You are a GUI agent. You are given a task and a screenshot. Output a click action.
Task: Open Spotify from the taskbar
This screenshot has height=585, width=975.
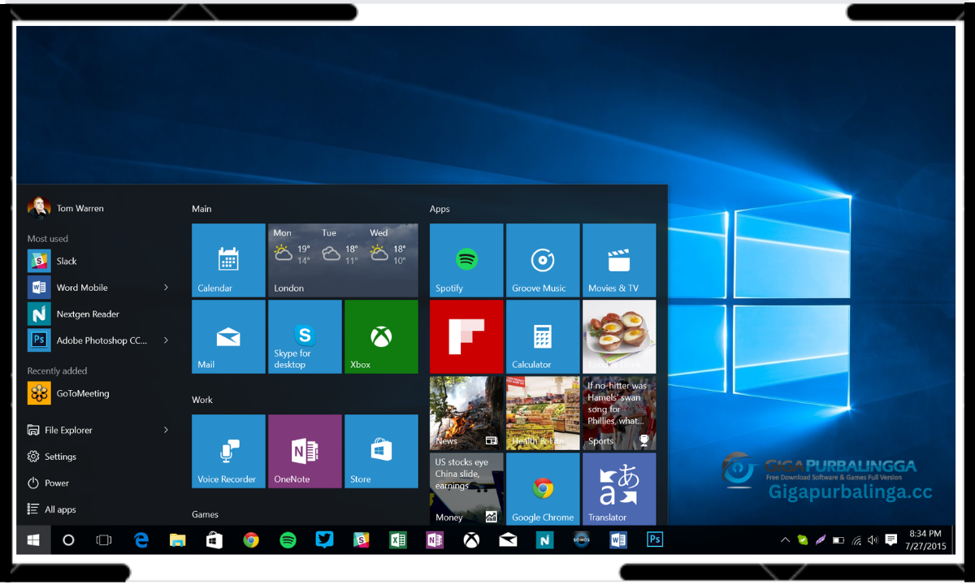coord(288,539)
